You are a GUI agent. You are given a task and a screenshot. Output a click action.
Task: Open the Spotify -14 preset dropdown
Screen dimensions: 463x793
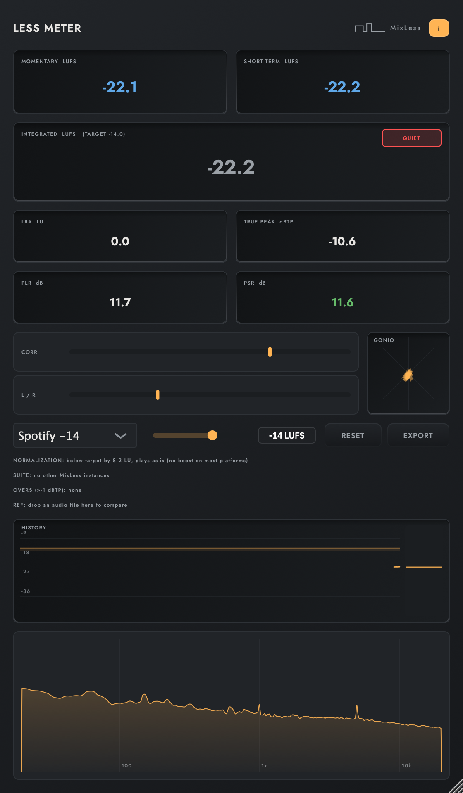pyautogui.click(x=75, y=435)
